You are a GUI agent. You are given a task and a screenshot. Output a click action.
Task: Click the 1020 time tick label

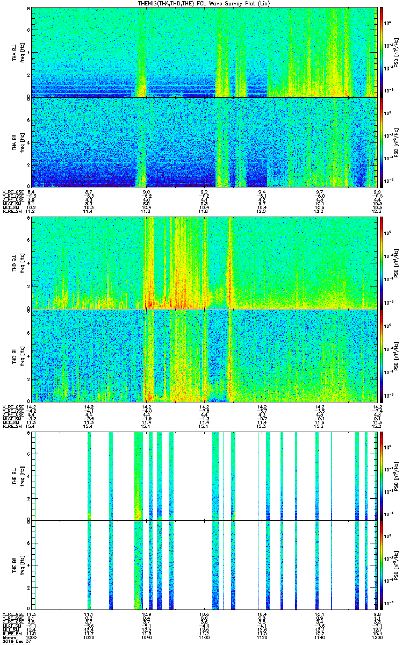click(x=89, y=637)
